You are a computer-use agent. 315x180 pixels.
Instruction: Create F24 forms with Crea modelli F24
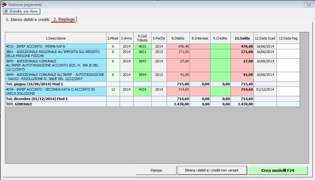(278, 170)
